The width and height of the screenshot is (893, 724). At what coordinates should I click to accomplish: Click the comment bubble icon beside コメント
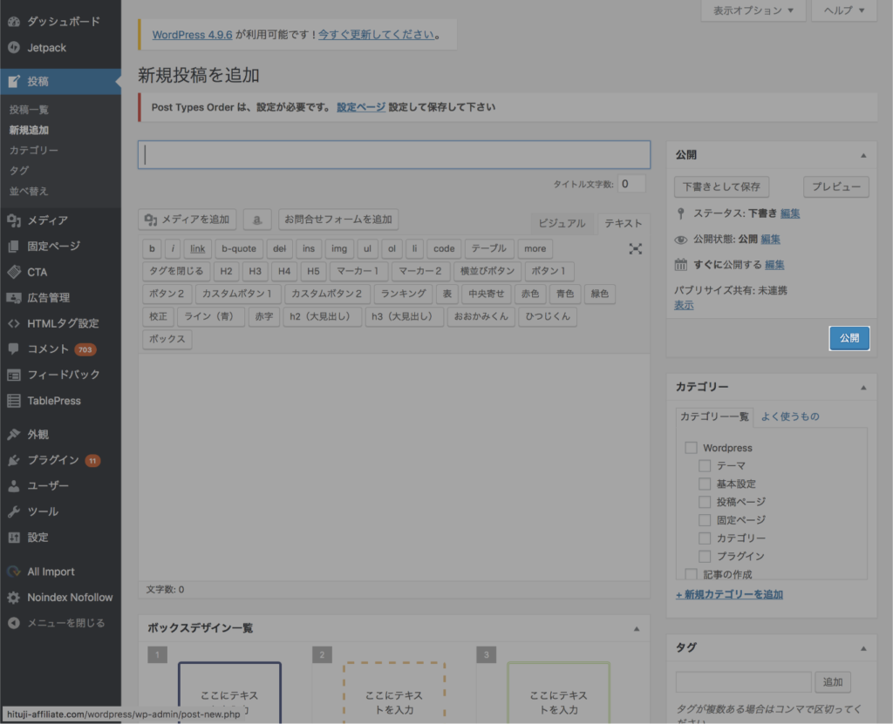[14, 348]
